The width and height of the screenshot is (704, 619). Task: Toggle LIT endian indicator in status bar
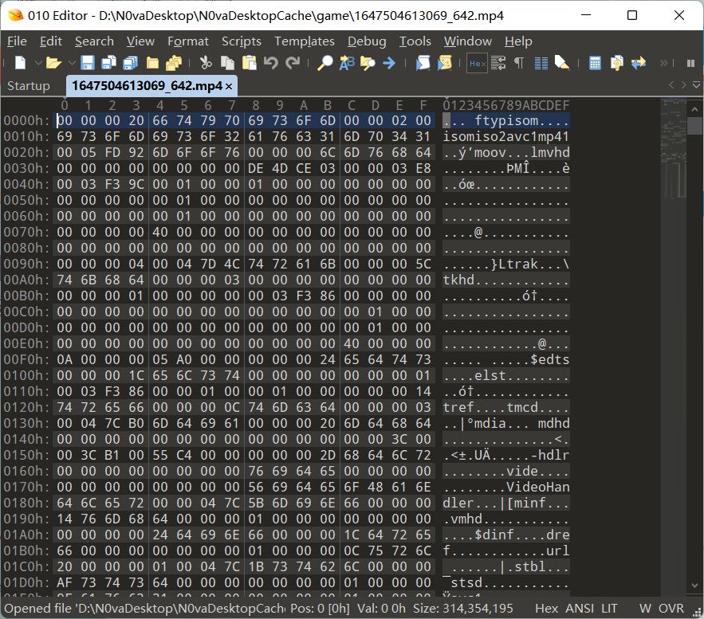pos(609,608)
